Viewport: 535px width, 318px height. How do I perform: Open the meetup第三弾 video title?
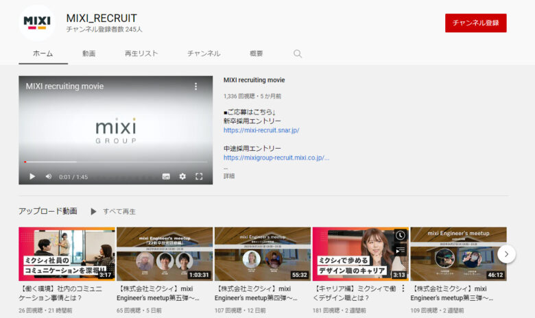point(452,293)
